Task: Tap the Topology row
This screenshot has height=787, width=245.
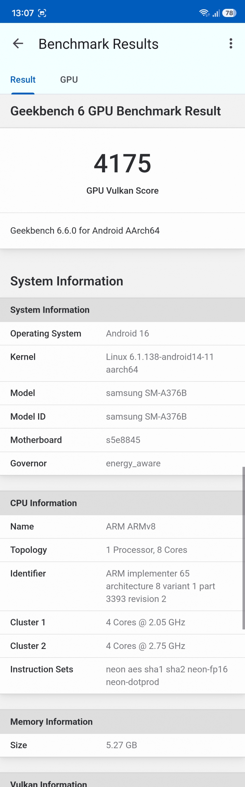Action: coord(122,550)
